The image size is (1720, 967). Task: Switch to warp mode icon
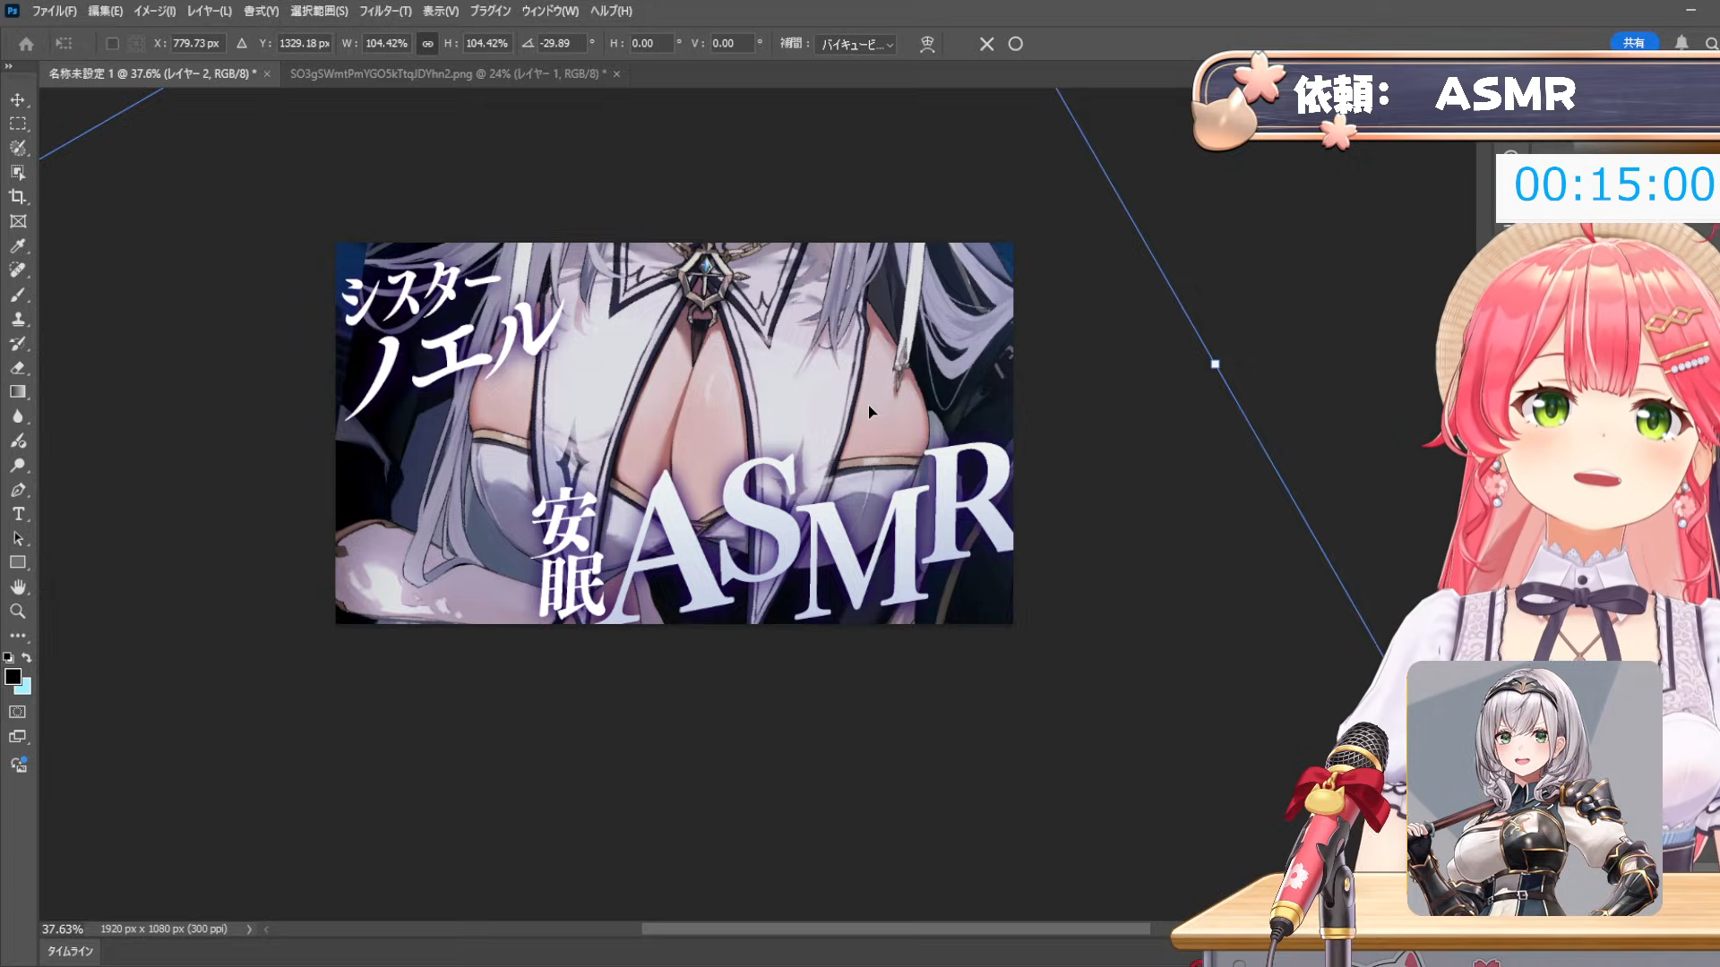927,44
